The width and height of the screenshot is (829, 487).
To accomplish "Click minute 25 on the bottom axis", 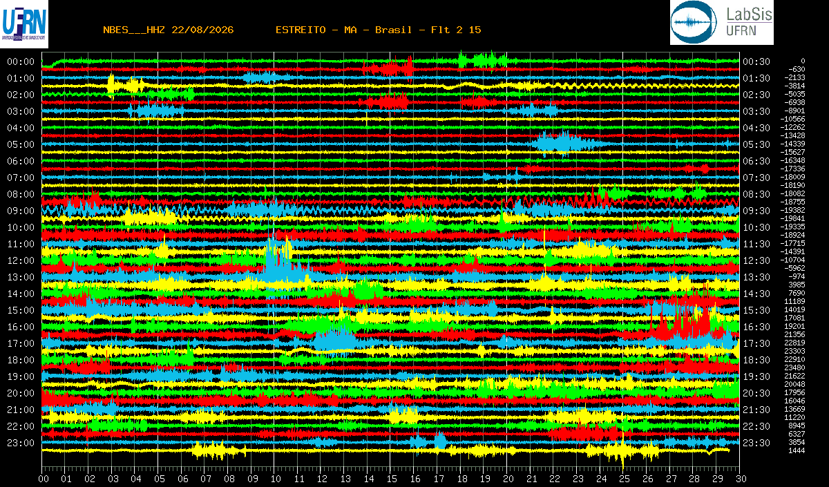I will pyautogui.click(x=623, y=479).
